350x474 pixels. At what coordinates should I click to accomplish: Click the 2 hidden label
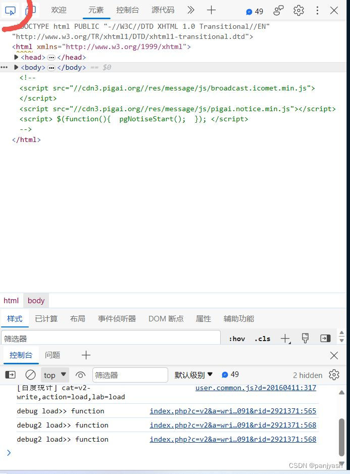click(308, 375)
